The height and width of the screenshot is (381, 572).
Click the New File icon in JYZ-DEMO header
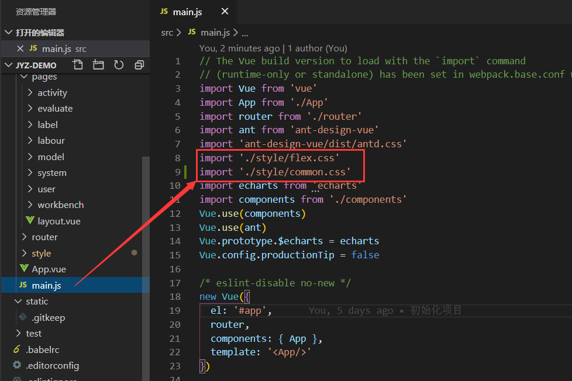click(78, 65)
